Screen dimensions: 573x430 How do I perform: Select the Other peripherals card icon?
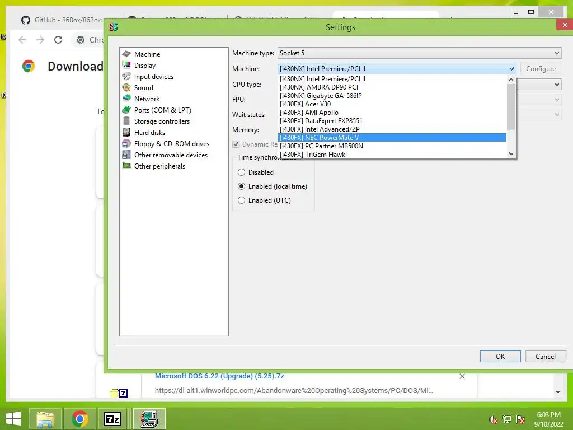(126, 166)
